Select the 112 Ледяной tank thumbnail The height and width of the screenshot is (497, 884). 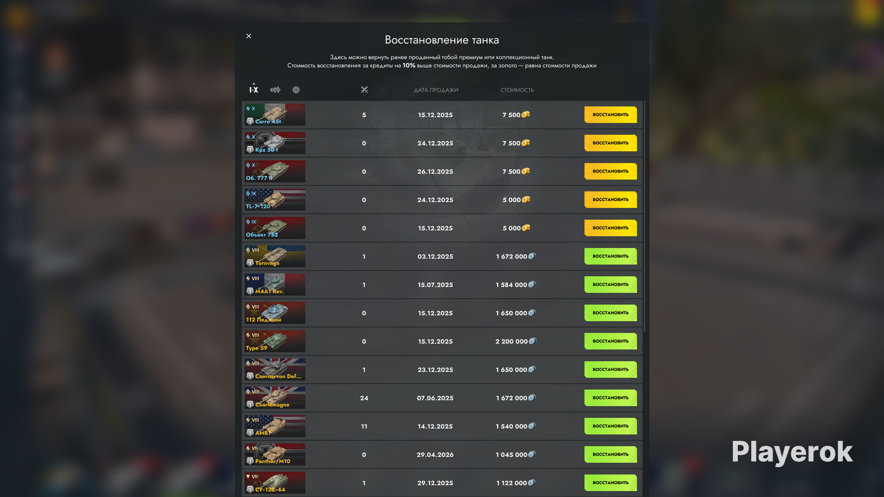[275, 313]
